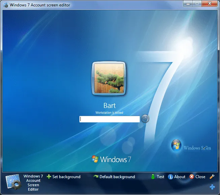Screen dimensions: 220x195
Task: Click the "Workstation is locked" text
Action: (x=109, y=113)
